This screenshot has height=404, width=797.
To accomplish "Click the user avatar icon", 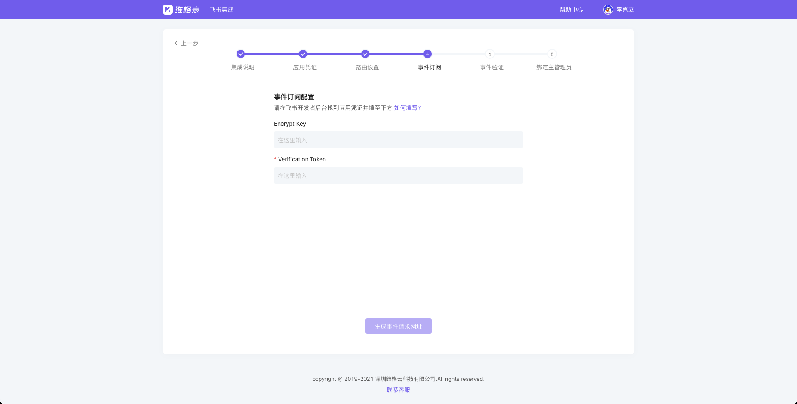I will pos(608,10).
